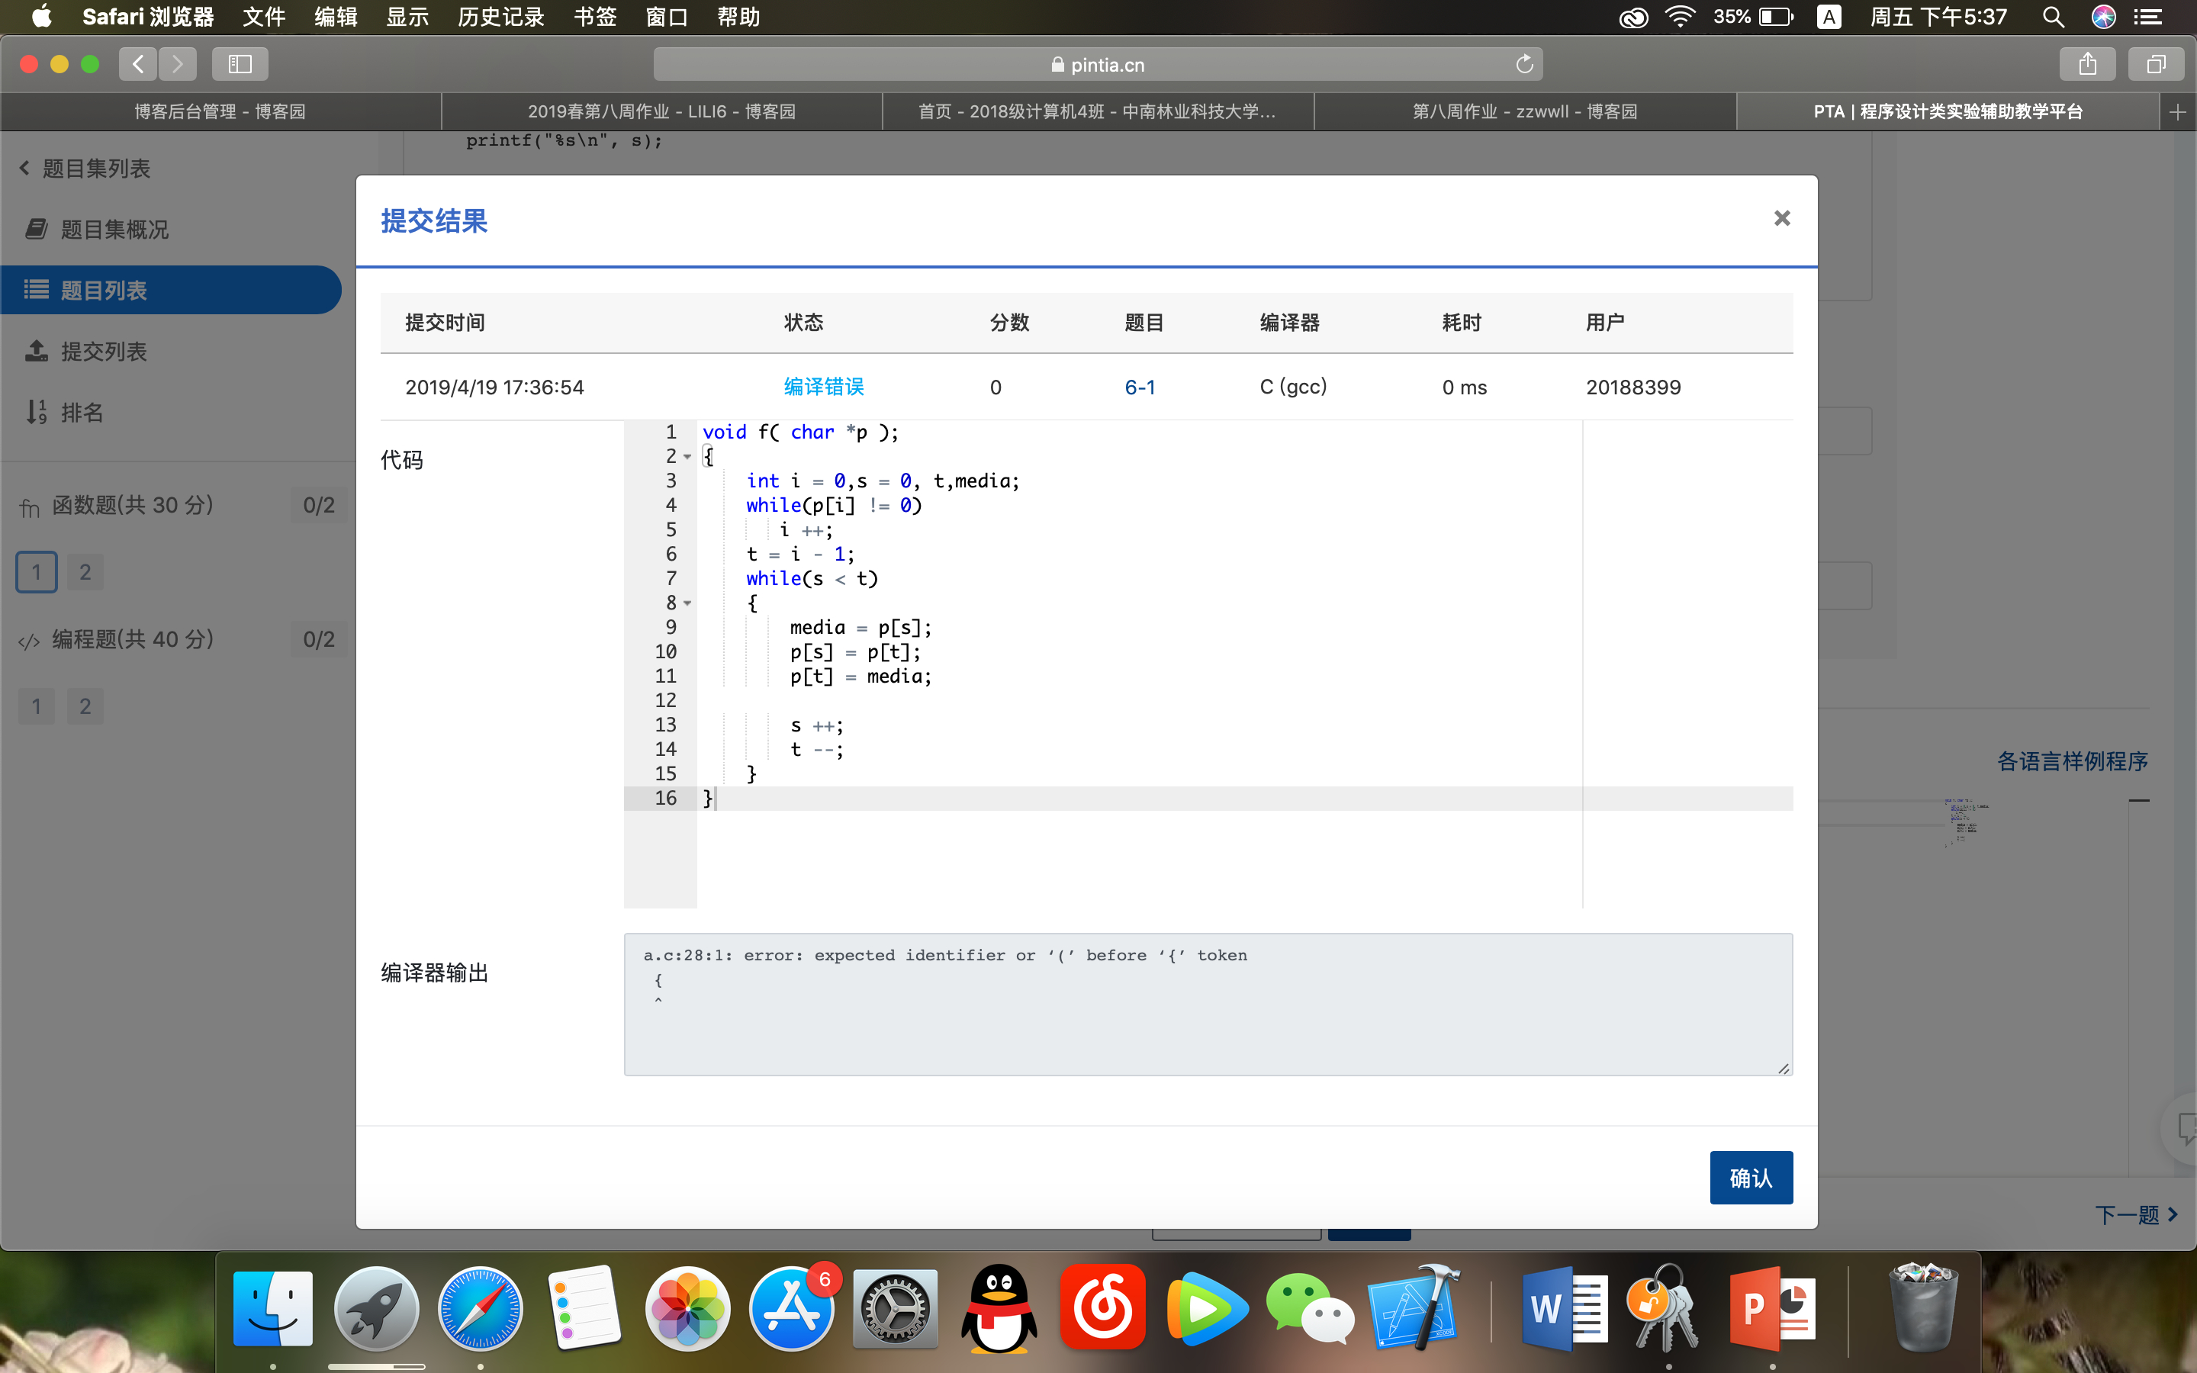Screen dimensions: 2197x1373
Task: Open the 书签 menu
Action: coord(596,16)
